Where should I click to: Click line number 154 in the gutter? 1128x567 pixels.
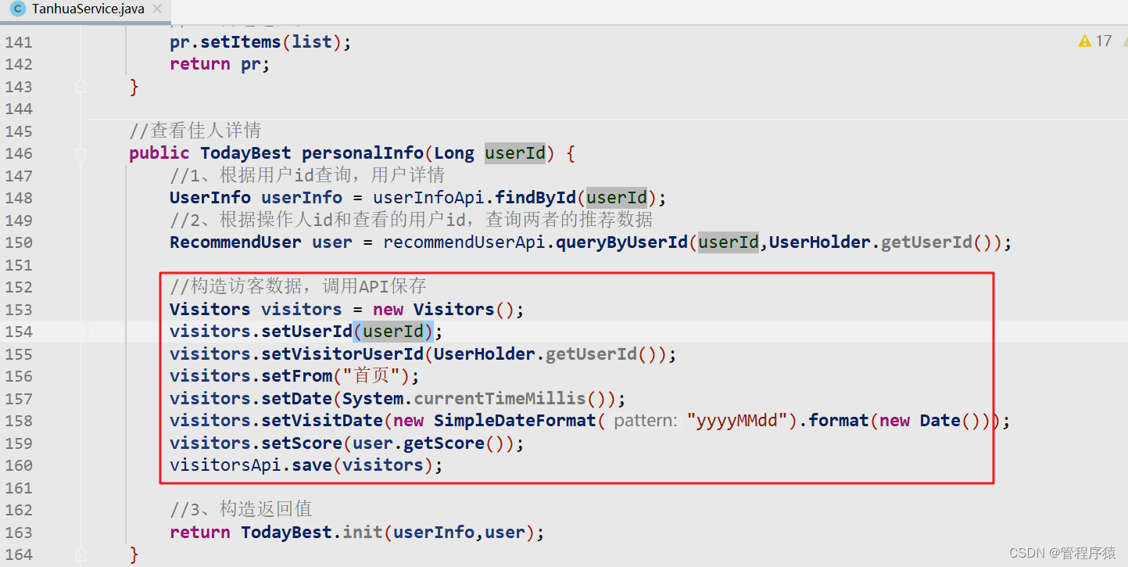tap(19, 332)
